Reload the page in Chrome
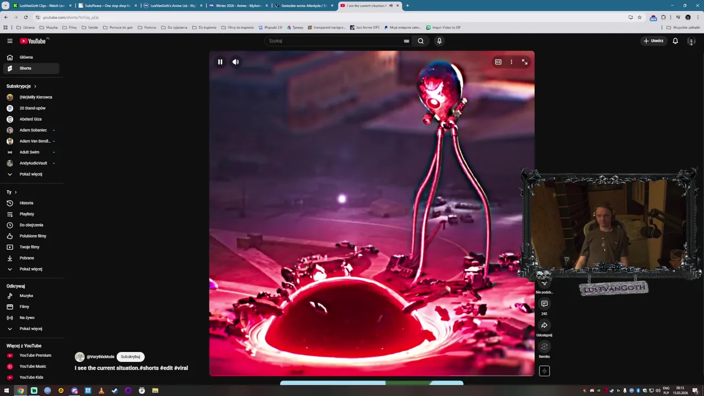Viewport: 704px width, 396px height. [x=25, y=17]
